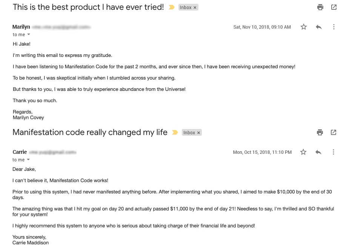Remove the Inbox label from Marilyn's email

coord(195,7)
